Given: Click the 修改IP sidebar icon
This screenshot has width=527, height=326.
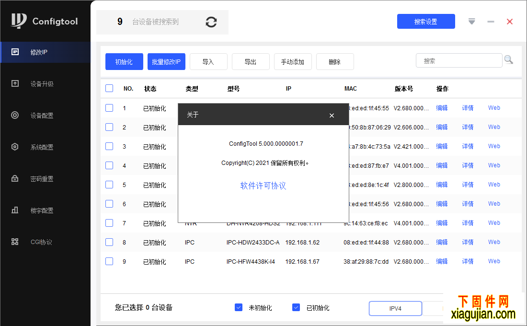Looking at the screenshot, I should [15, 52].
